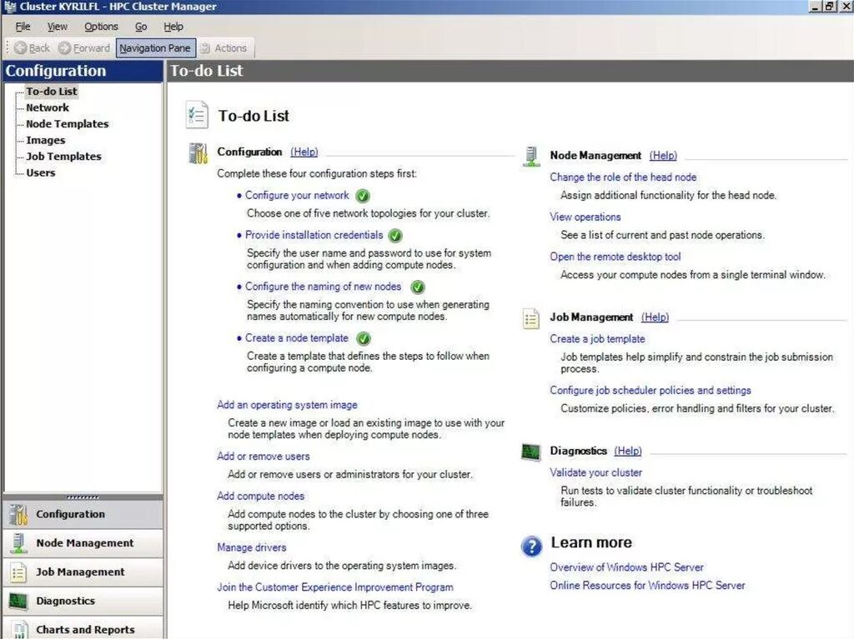854x639 pixels.
Task: Click the Back arrow icon
Action: point(20,47)
